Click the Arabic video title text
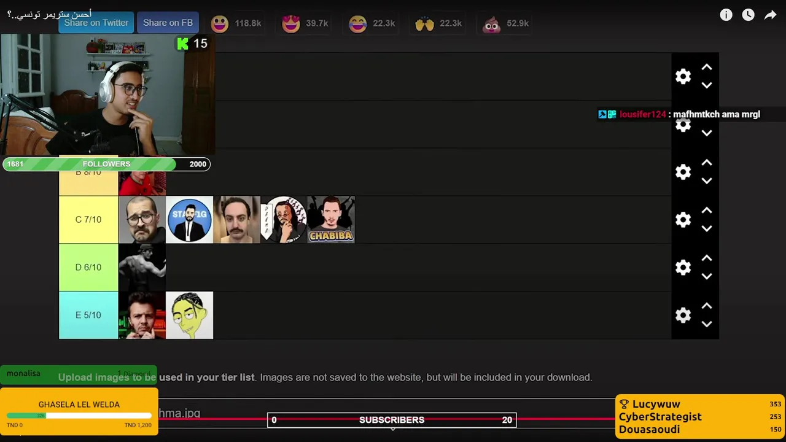Viewport: 786px width, 442px height. [49, 14]
